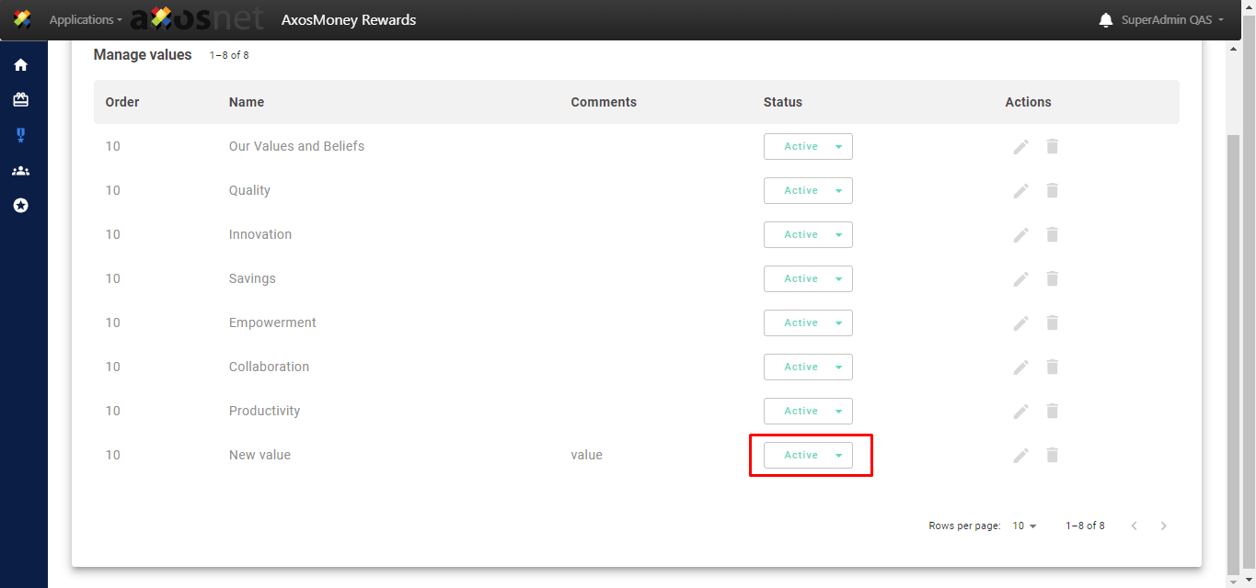The image size is (1256, 588).
Task: Click the vertical page scrollbar
Action: click(1234, 349)
